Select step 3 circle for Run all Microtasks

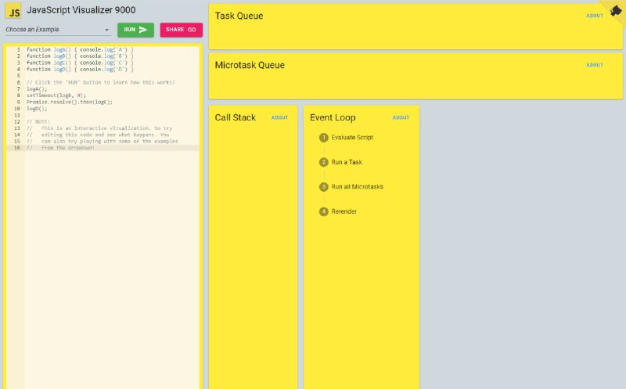324,187
